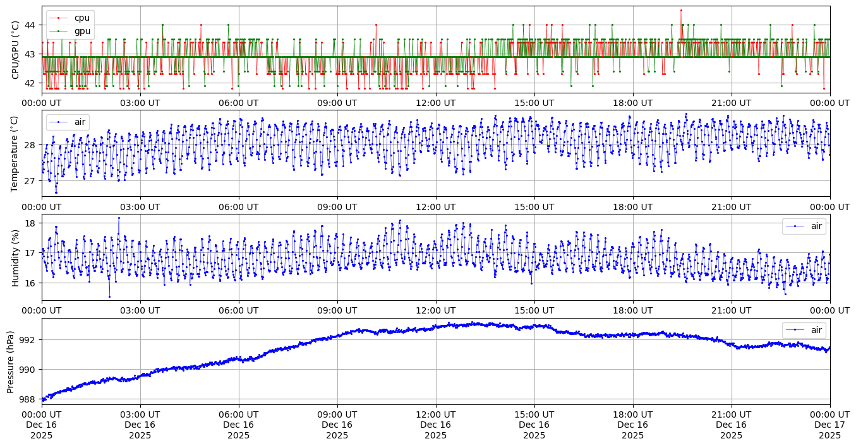
Task: Select the Pressure (hPa) y-axis label
Action: click(x=11, y=361)
